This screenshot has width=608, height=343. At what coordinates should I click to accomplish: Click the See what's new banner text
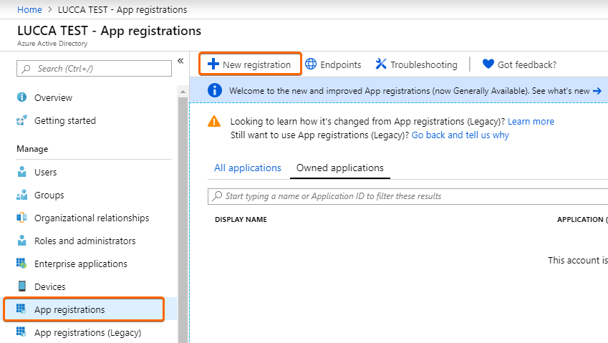560,91
